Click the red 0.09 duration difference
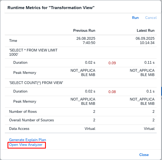This screenshot has height=160, width=162. pyautogui.click(x=112, y=63)
